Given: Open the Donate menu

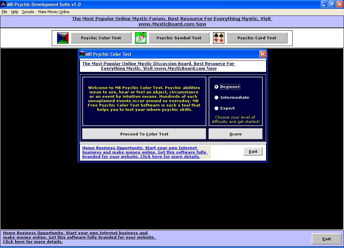Looking at the screenshot, I should point(28,12).
